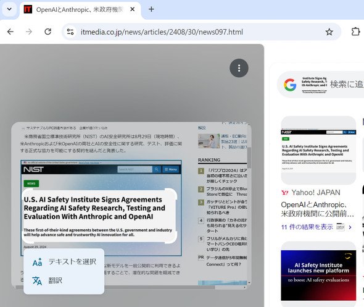
Task: Reload the current page
Action: click(x=48, y=32)
